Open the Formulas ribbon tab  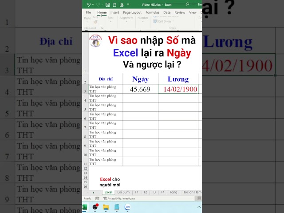click(x=152, y=12)
